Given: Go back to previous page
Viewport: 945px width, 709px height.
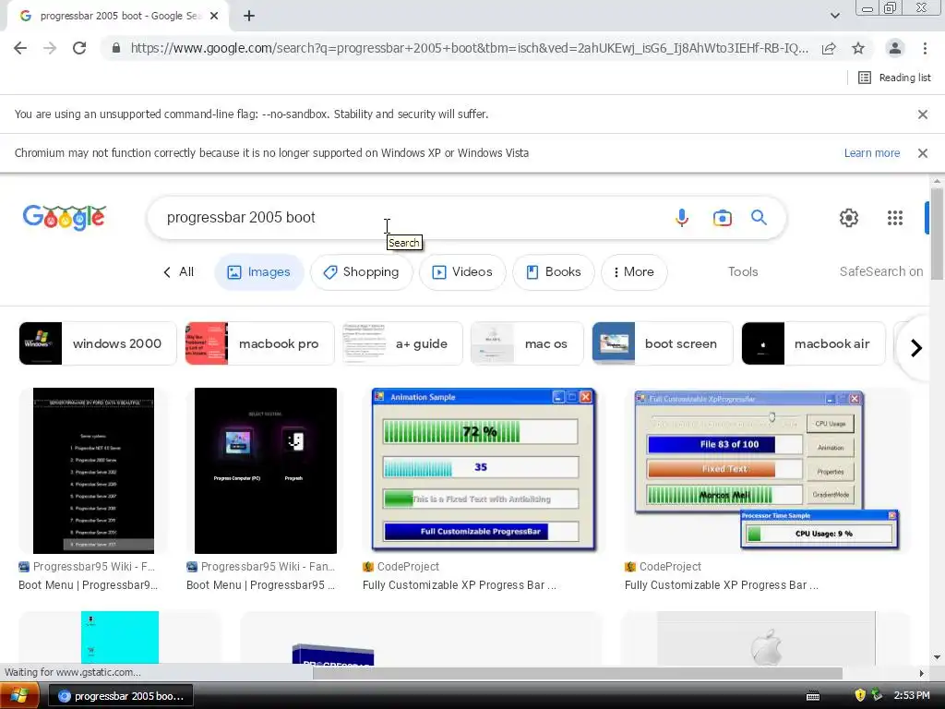Looking at the screenshot, I should click(x=20, y=48).
